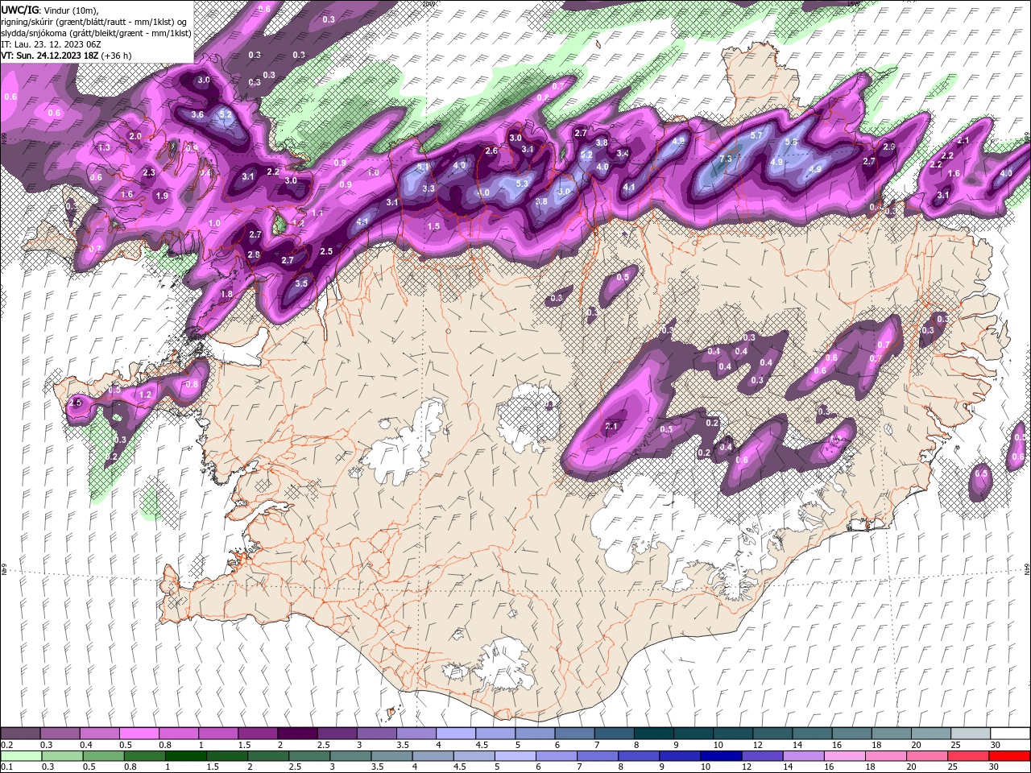
Task: Click the '3.3' precipitation value on the map
Action: pos(429,189)
